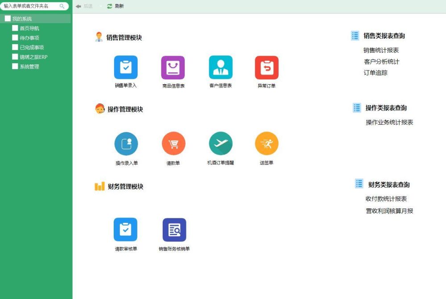The height and width of the screenshot is (299, 446).
Task: Select 锦绣之旅ERP in the sidebar tree
Action: click(33, 57)
